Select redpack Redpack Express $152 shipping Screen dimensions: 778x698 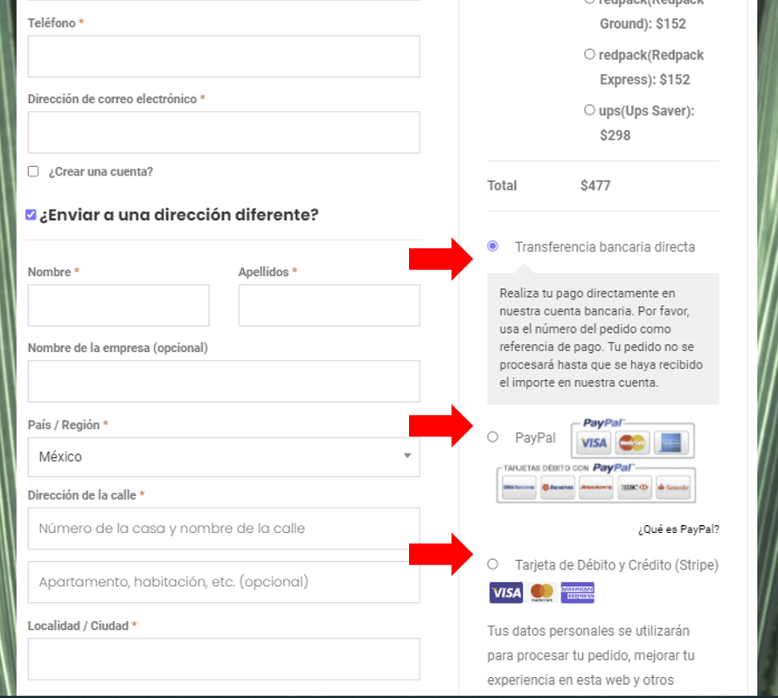(x=589, y=54)
